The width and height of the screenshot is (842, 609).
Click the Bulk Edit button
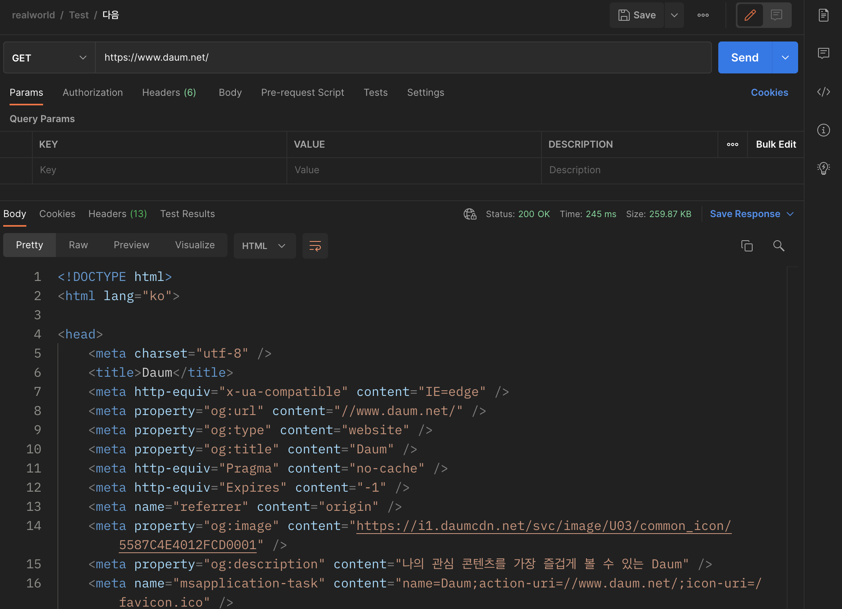tap(775, 144)
